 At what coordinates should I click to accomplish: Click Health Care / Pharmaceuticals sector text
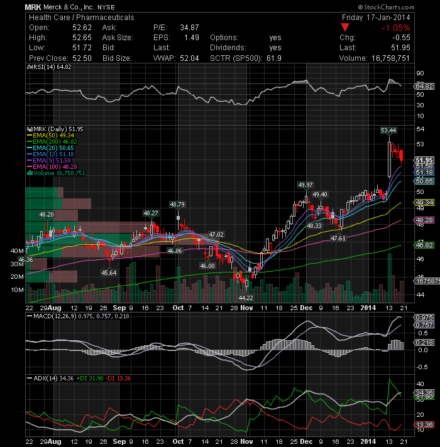click(x=81, y=18)
